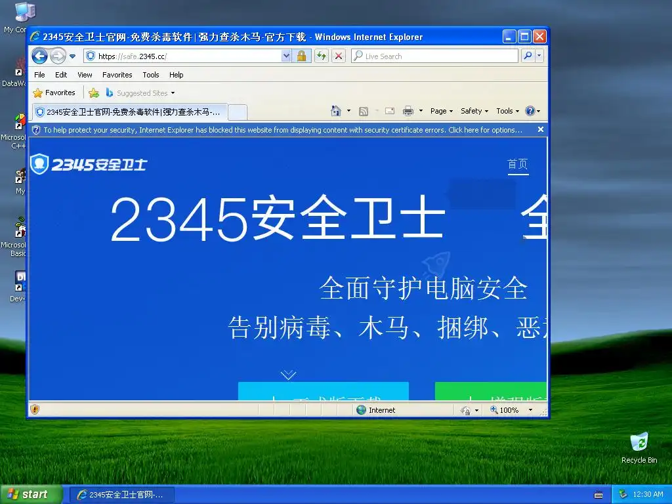Click the Home page icon
The image size is (672, 504).
coord(335,111)
